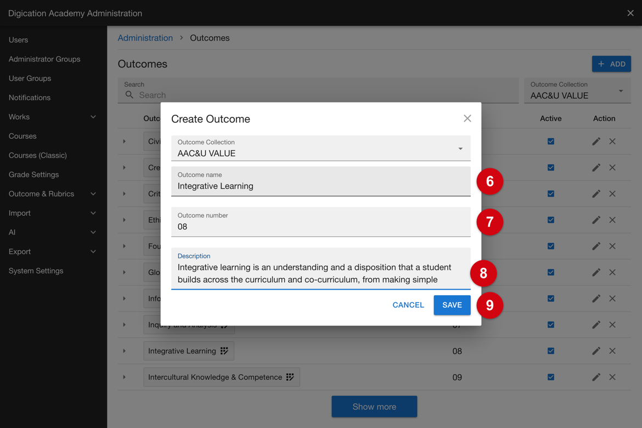Edit Intercultural Knowledge & Competence outcome
Viewport: 642px width, 428px height.
coord(596,377)
